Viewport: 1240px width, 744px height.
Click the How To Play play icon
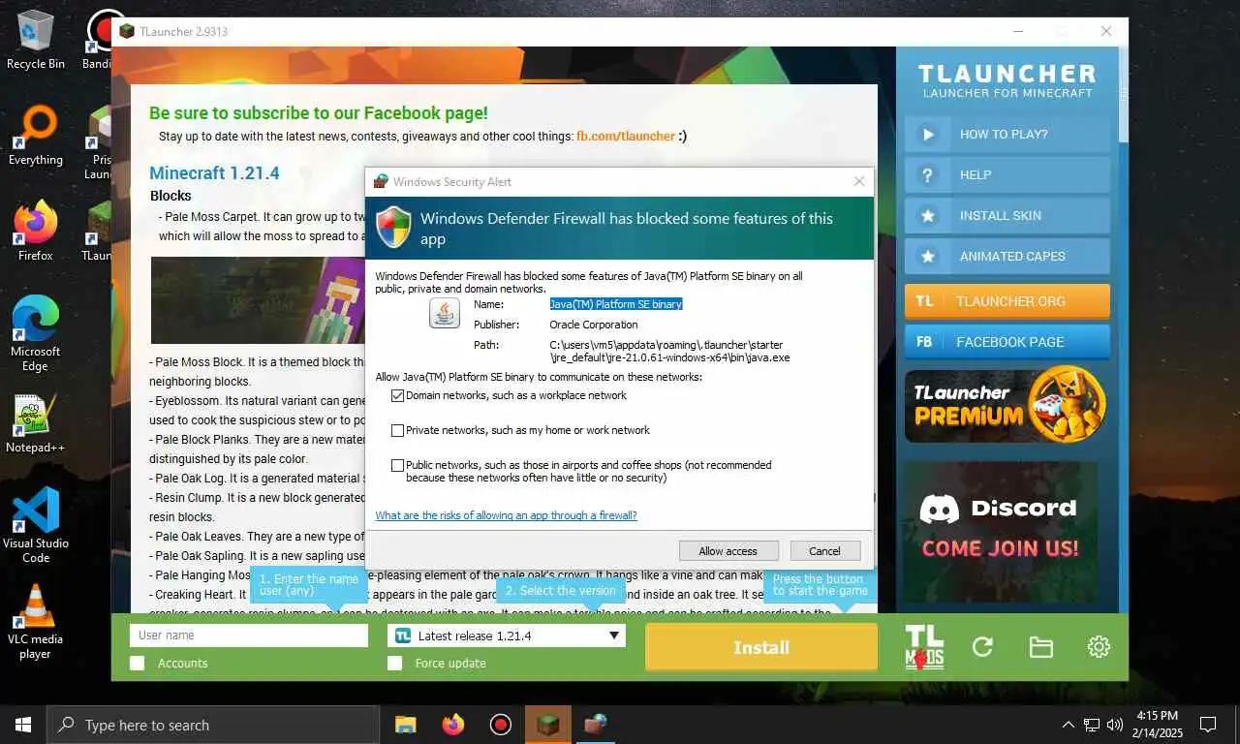(928, 135)
